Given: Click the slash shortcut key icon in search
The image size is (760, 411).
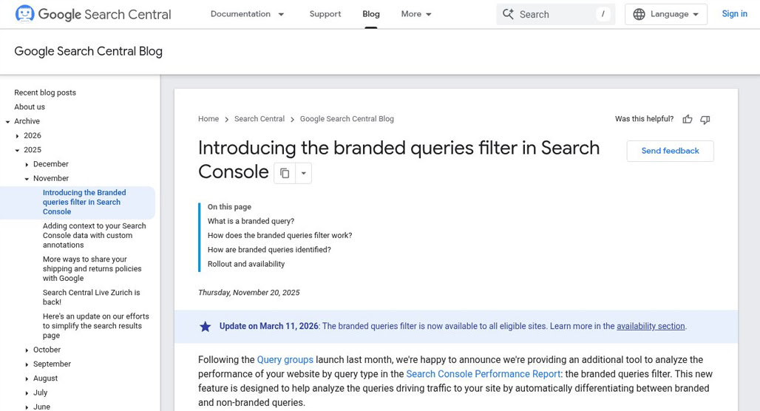Looking at the screenshot, I should click(603, 14).
